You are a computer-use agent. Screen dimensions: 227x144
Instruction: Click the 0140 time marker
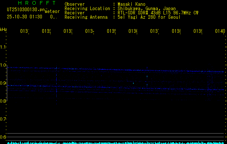coord(220,32)
